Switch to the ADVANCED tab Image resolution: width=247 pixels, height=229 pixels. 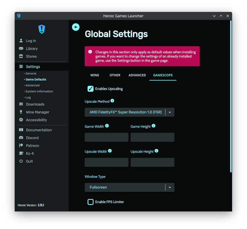[137, 75]
